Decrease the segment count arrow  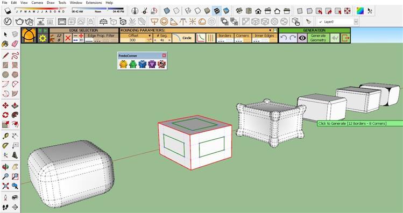point(155,40)
